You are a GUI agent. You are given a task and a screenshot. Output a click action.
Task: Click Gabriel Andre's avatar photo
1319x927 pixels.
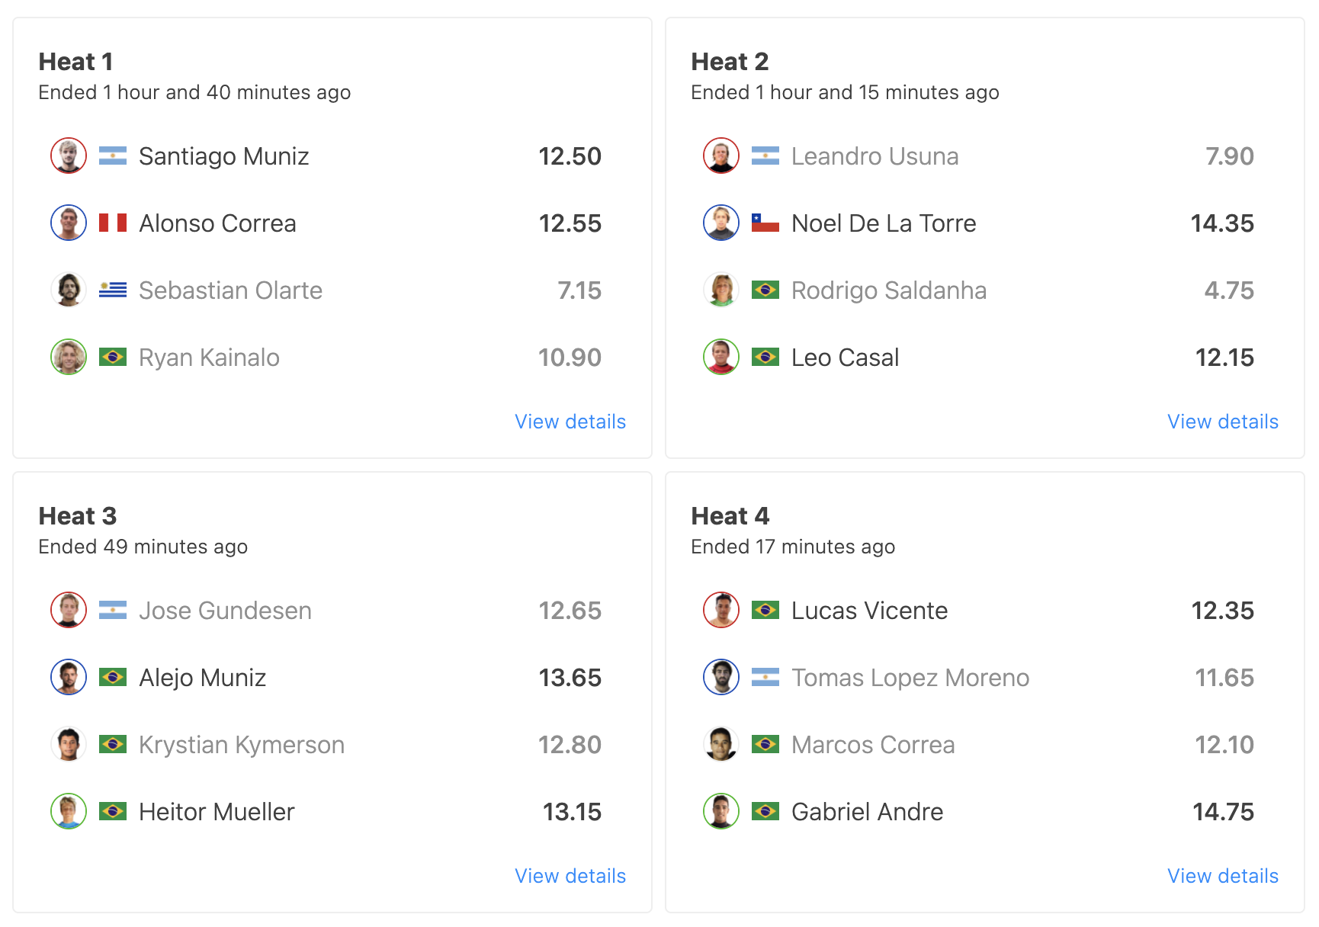click(x=721, y=812)
